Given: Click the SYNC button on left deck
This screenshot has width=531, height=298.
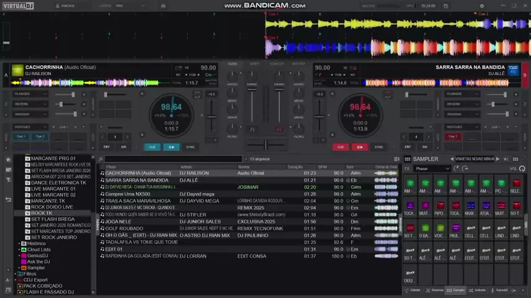Looking at the screenshot, I should [190, 147].
